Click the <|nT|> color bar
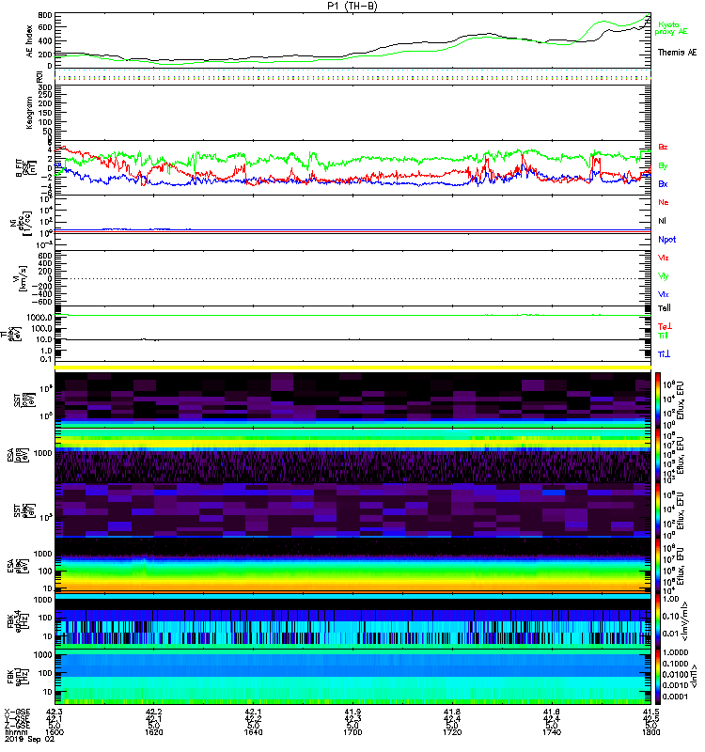The height and width of the screenshot is (752, 705). tap(657, 676)
